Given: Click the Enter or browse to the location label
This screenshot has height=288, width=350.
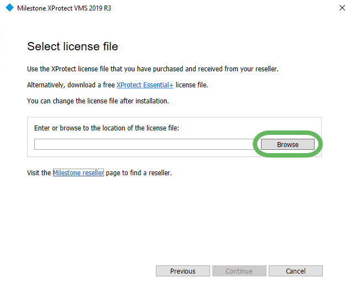Looking at the screenshot, I should coord(107,128).
